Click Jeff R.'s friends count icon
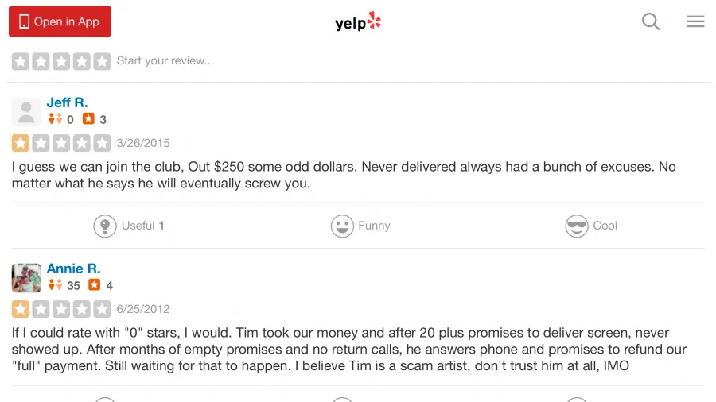716x402 pixels. (x=55, y=119)
